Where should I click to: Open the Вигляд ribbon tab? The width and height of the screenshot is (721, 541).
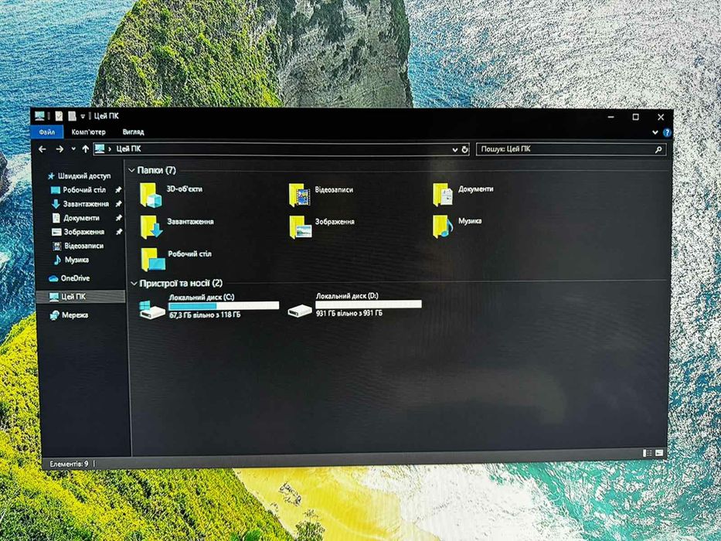tap(134, 132)
